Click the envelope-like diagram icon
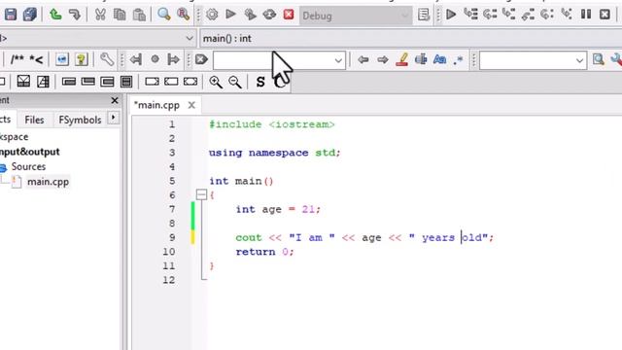 point(23,82)
